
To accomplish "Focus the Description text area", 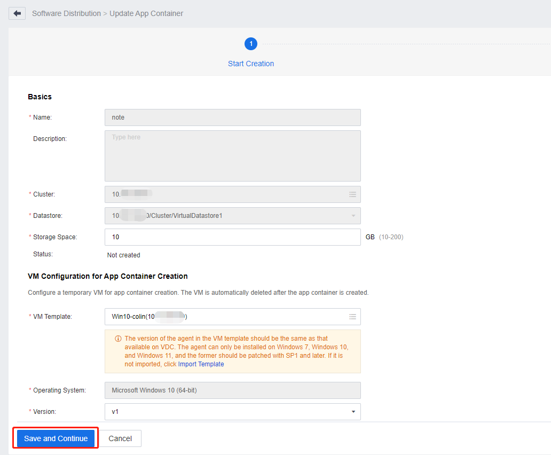I will (x=232, y=156).
